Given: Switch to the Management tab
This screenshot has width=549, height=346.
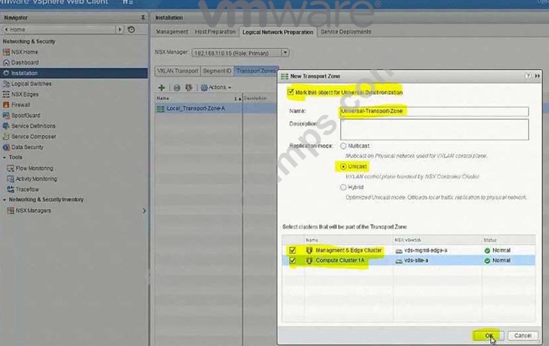Looking at the screenshot, I should [172, 31].
